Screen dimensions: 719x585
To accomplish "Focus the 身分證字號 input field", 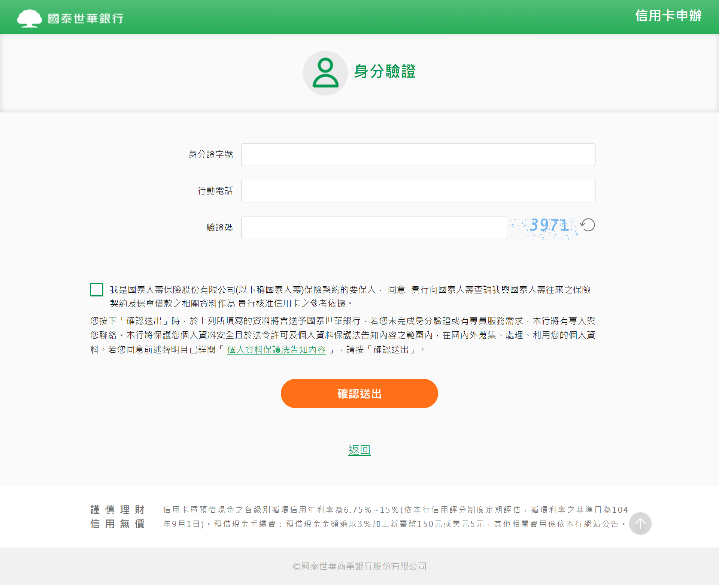I will point(418,155).
